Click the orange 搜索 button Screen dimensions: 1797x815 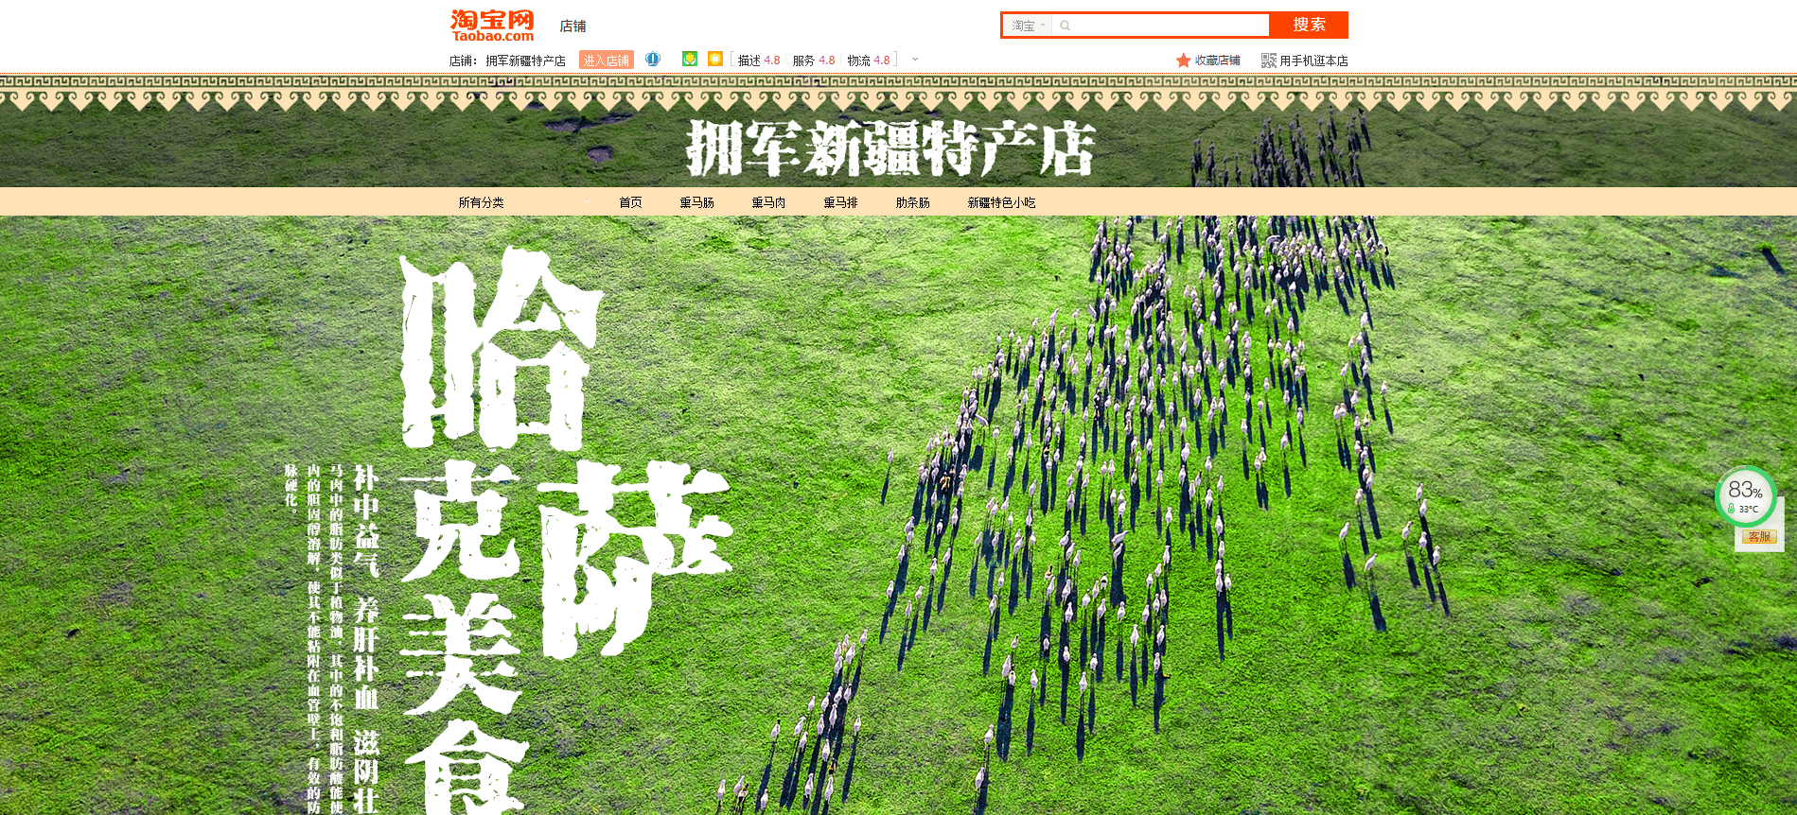pos(1309,25)
